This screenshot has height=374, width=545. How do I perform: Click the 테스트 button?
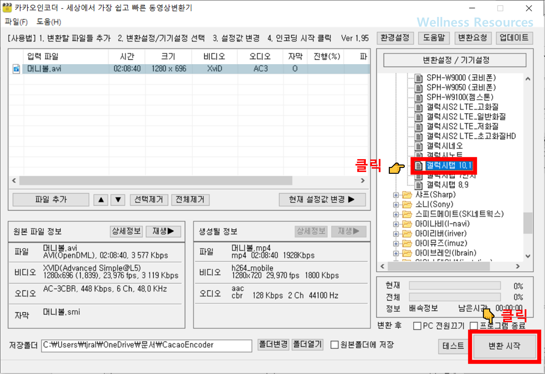(x=453, y=346)
